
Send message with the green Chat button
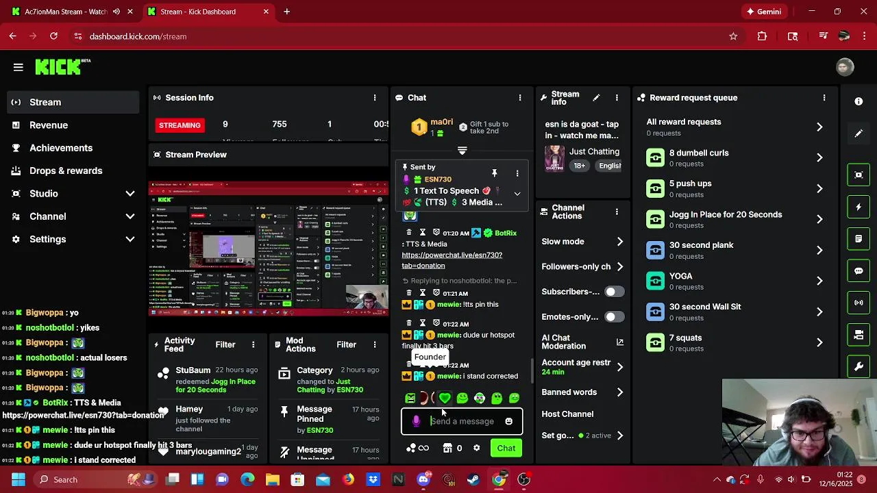click(x=506, y=448)
